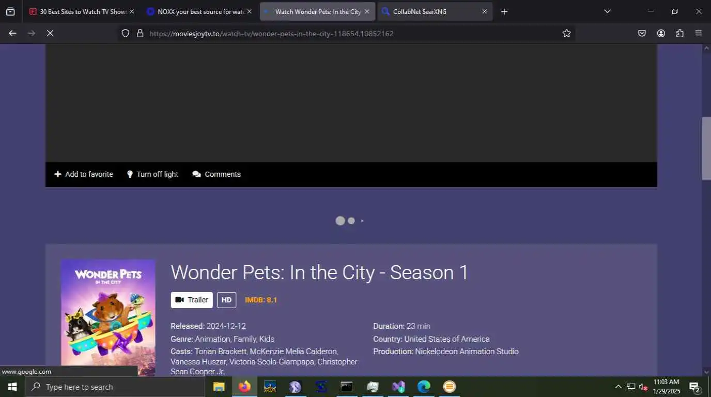Close the Watch Wonder Pets tab
The image size is (711, 397).
[x=367, y=11]
